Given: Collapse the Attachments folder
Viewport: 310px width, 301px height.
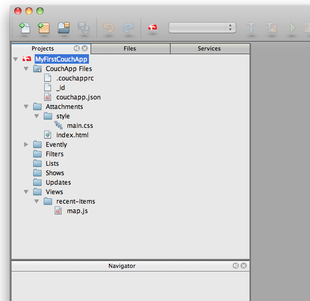Looking at the screenshot, I should (x=26, y=106).
